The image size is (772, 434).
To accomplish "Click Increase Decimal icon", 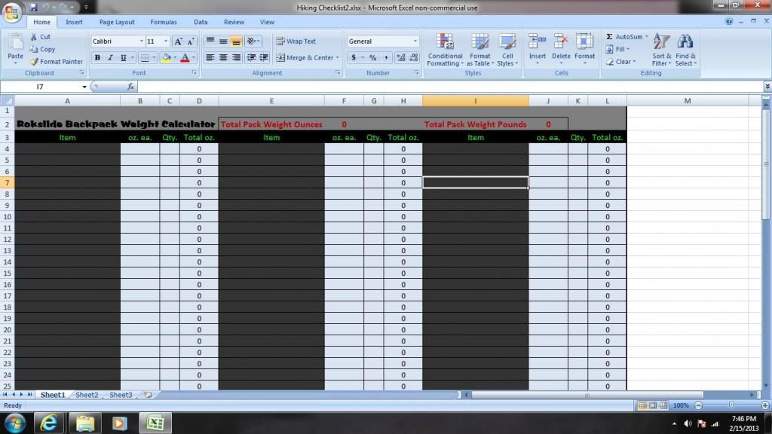I will click(401, 57).
